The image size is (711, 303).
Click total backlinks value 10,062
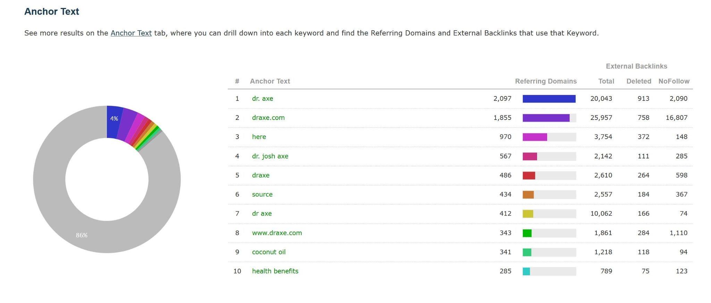601,214
